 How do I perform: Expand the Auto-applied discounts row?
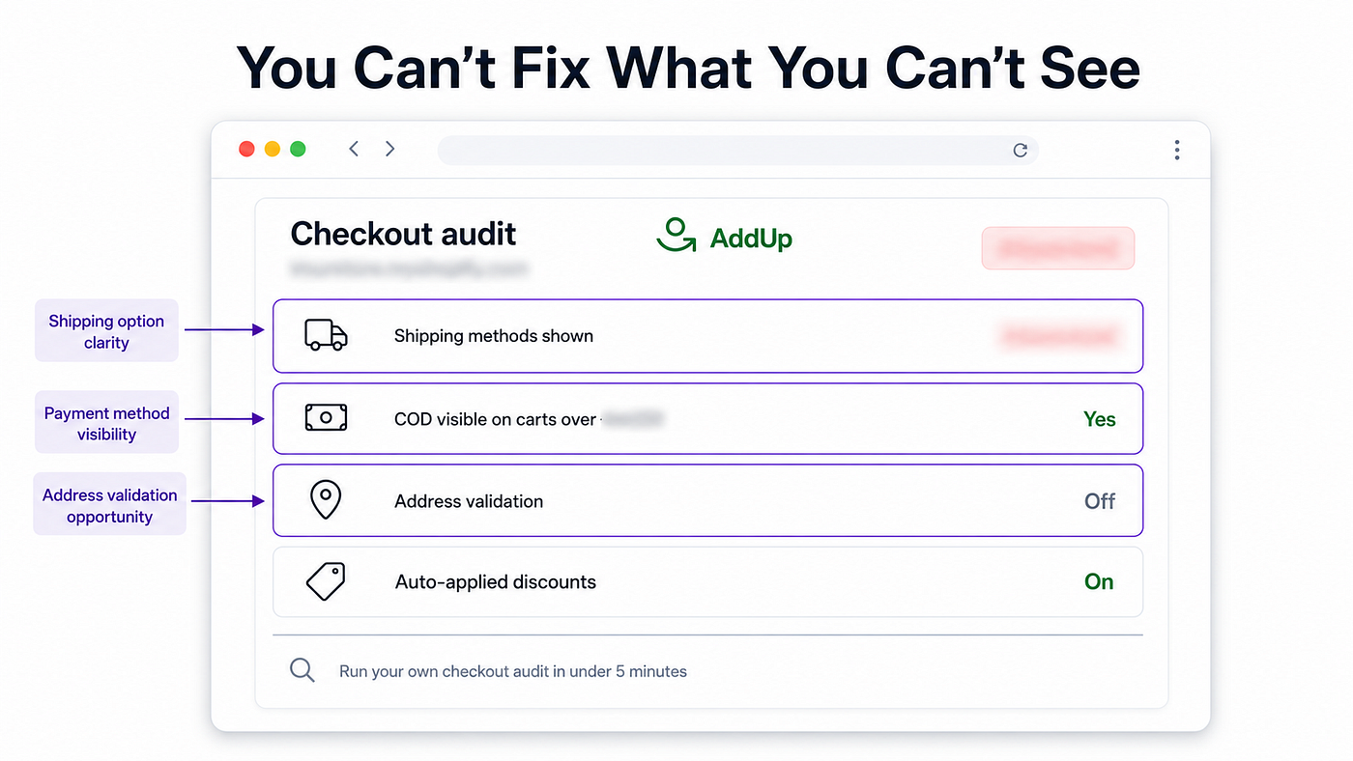[x=707, y=582]
